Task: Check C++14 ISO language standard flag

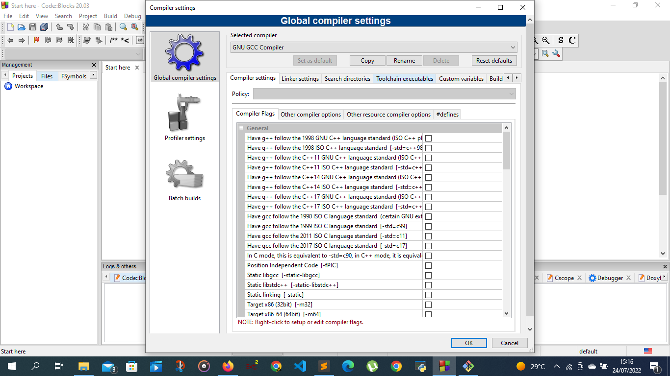Action: click(428, 187)
